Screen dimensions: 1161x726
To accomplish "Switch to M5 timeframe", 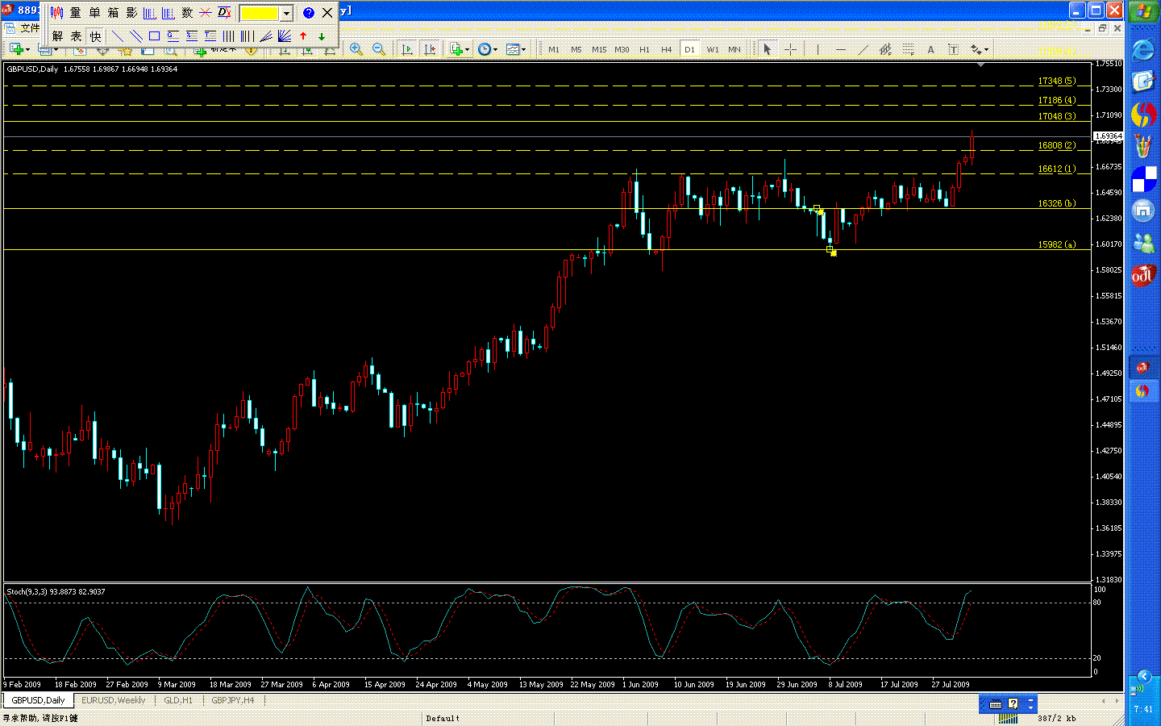I will (576, 49).
